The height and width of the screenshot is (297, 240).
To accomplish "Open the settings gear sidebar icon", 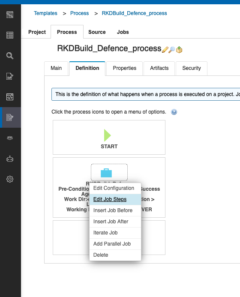I will 10,179.
